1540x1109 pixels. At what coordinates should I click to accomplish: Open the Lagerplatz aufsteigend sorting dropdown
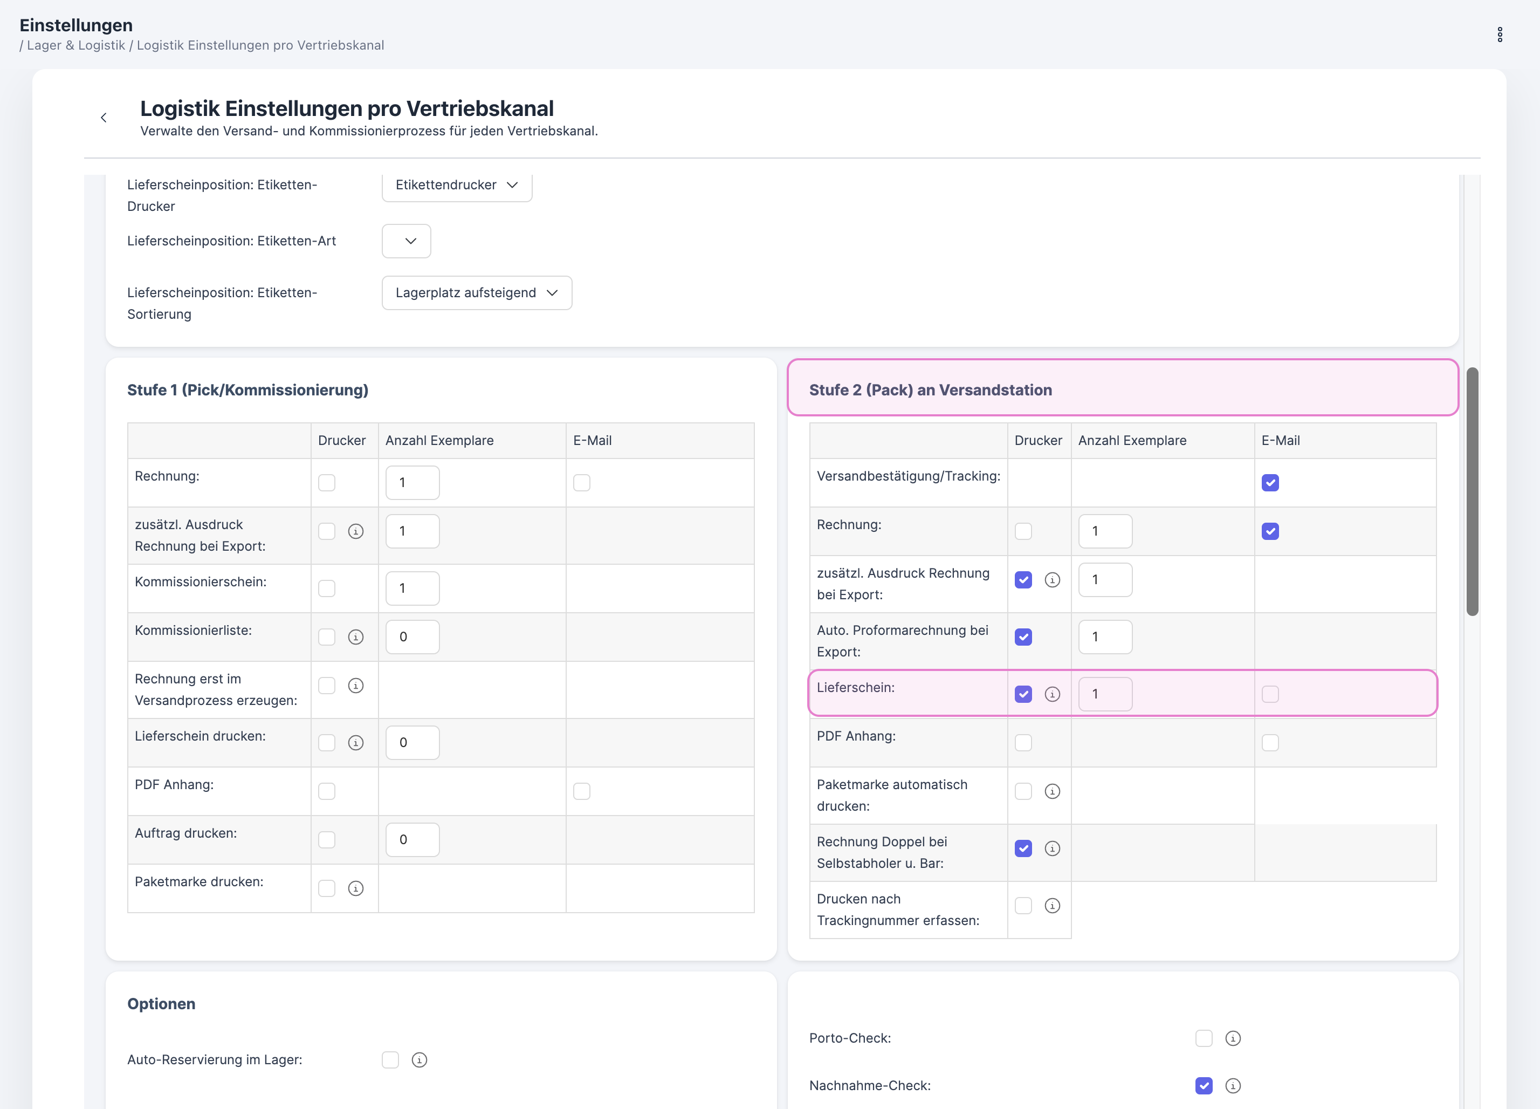click(x=477, y=293)
